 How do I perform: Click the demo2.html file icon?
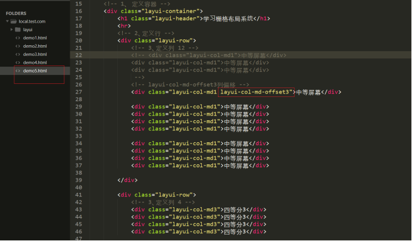(18, 46)
